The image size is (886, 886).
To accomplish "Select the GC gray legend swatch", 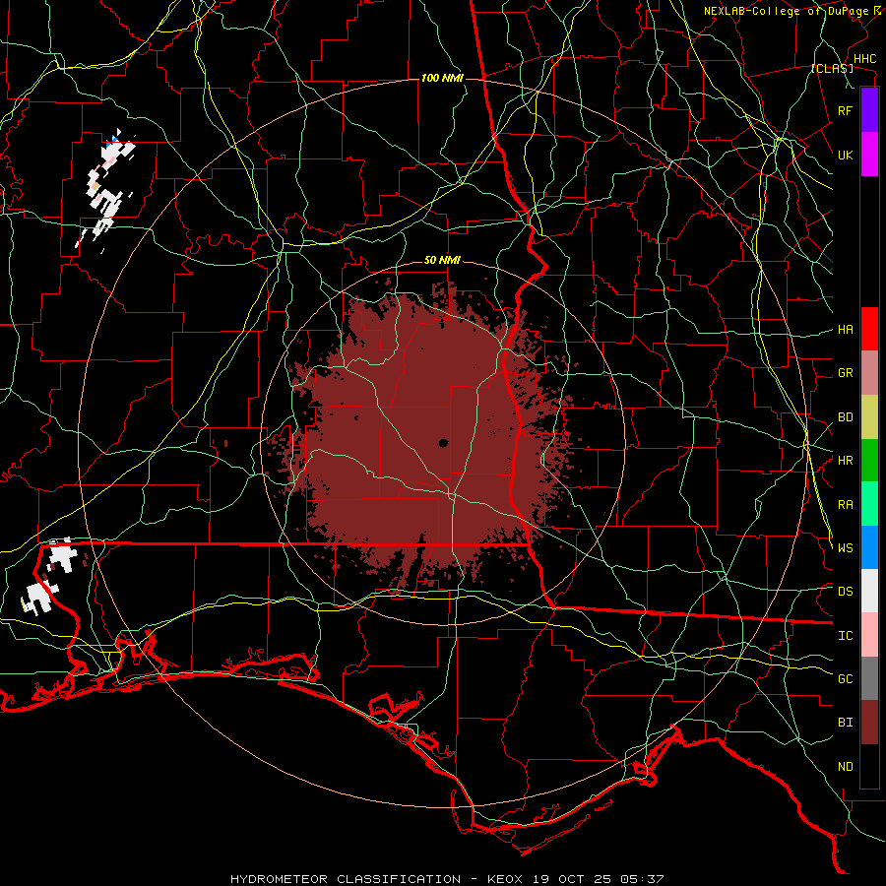I will tap(869, 678).
